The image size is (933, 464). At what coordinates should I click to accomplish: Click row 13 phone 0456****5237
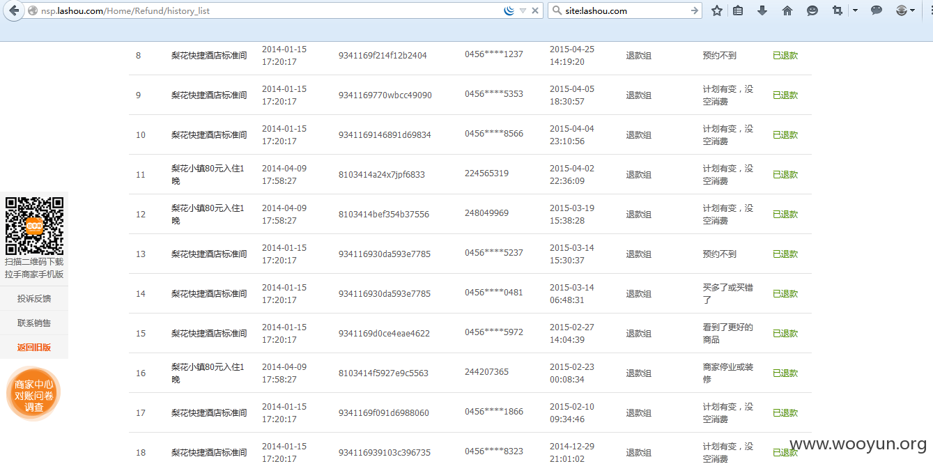tap(494, 252)
